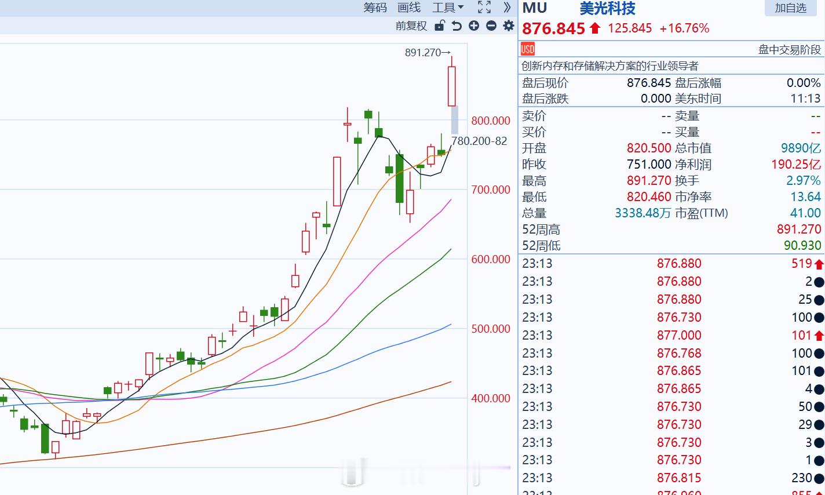The height and width of the screenshot is (495, 825).
Task: Click the red USD currency badge
Action: (528, 49)
